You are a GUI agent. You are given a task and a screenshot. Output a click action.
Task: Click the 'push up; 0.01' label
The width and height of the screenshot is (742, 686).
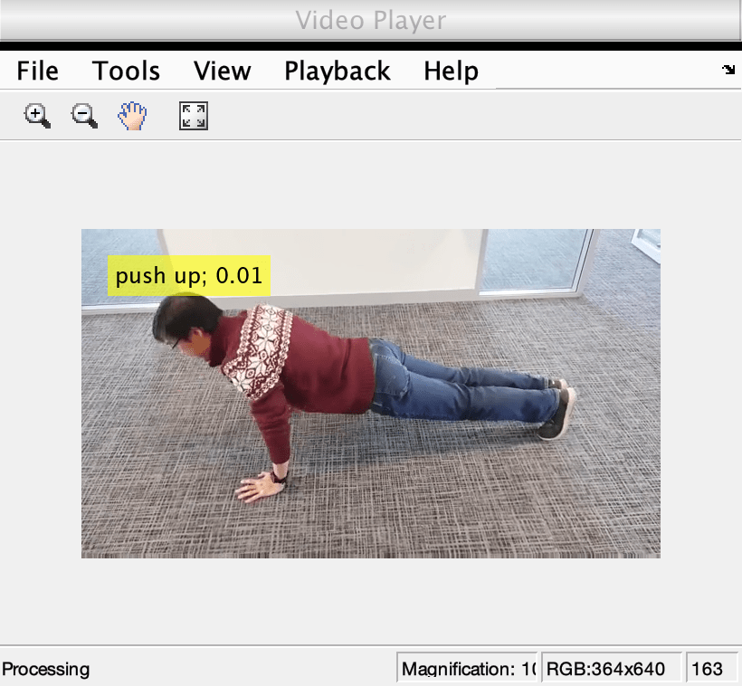(x=189, y=275)
